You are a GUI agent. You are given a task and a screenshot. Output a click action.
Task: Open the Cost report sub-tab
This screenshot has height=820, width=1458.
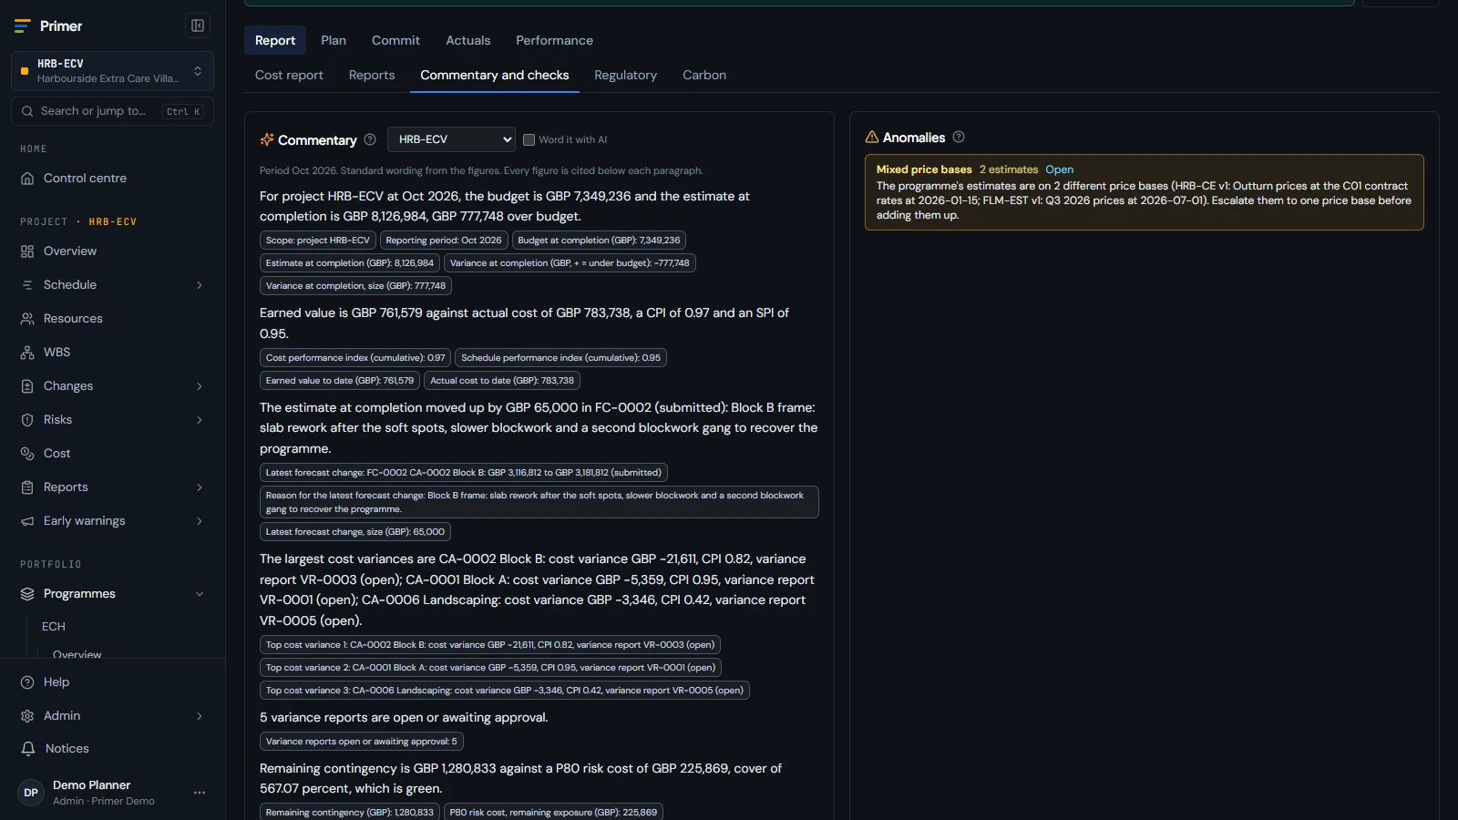[289, 75]
